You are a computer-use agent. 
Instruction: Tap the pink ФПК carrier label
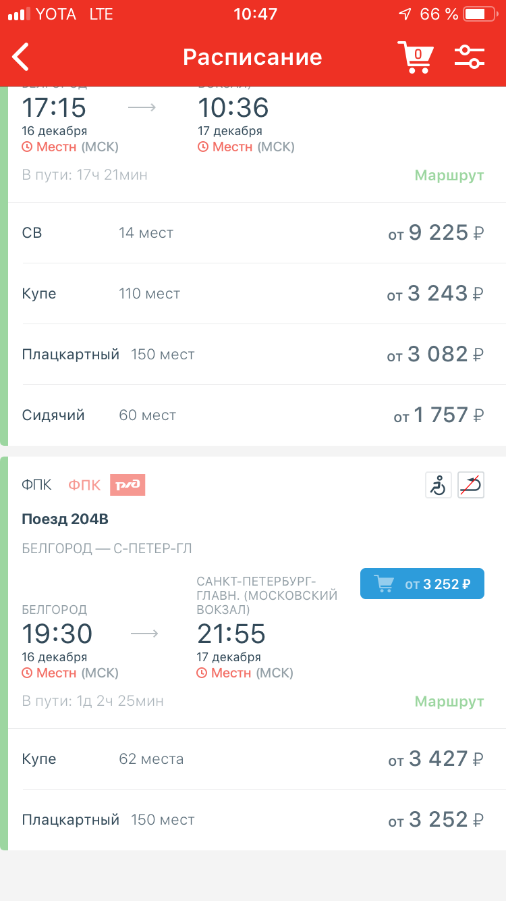click(x=84, y=485)
